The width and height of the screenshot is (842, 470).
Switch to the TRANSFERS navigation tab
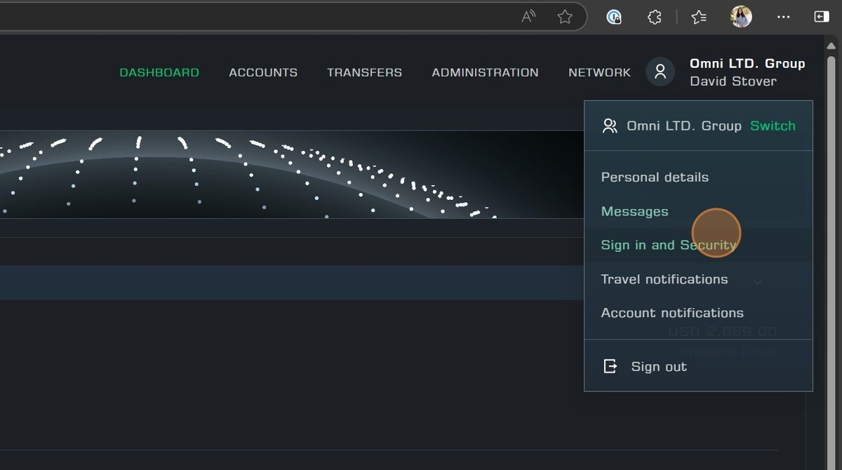pyautogui.click(x=364, y=72)
